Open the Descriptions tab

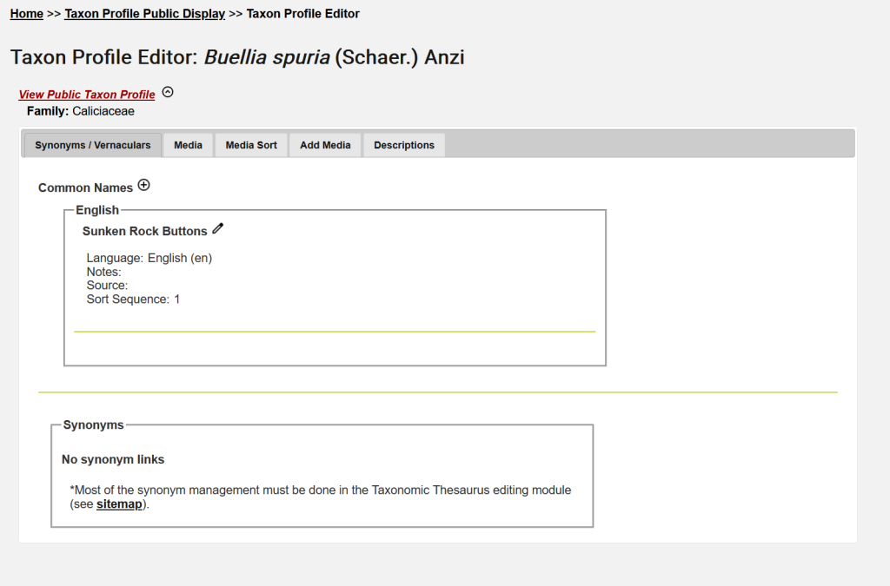(x=404, y=145)
